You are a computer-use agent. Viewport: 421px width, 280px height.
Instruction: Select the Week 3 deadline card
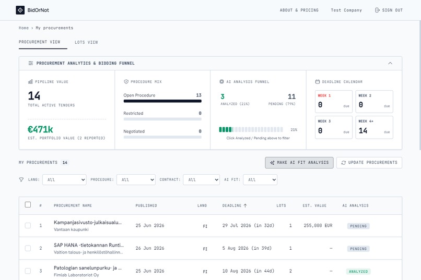click(x=334, y=127)
